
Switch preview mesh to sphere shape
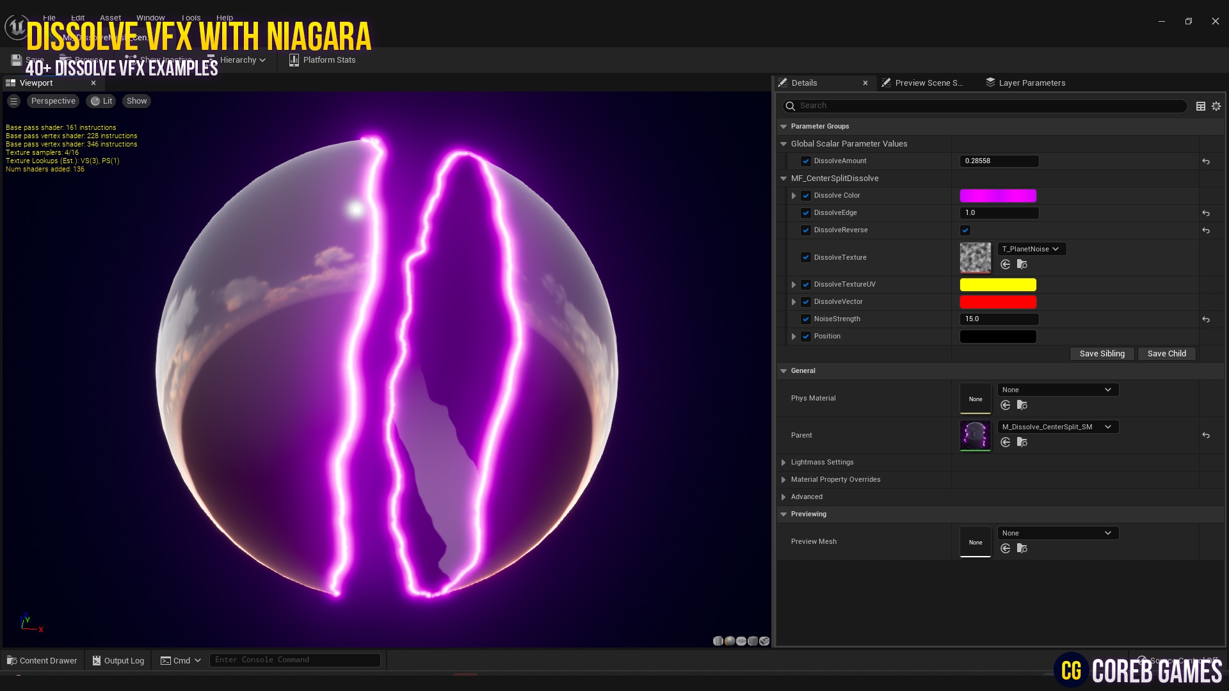coord(730,641)
